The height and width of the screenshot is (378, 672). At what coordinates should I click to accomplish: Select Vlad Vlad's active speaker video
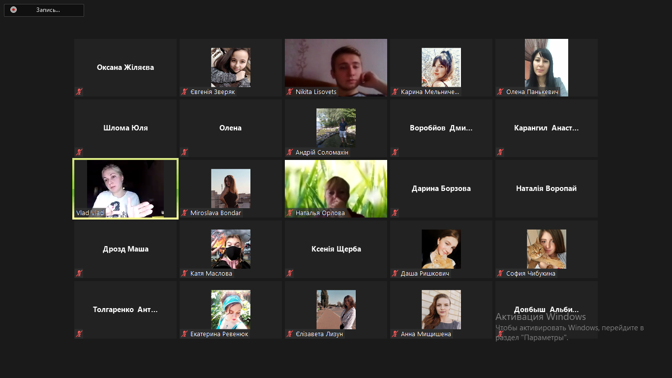(125, 189)
